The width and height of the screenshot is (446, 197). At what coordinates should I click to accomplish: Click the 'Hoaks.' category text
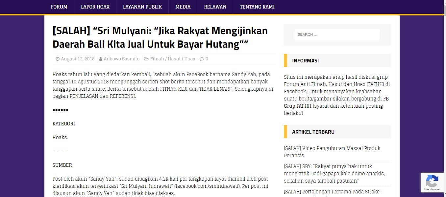tap(60, 138)
